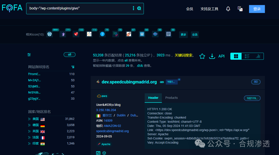This screenshot has height=155, width=279.
Task: Filter by WordPress icon with 999+ badge
Action: coord(50,34)
